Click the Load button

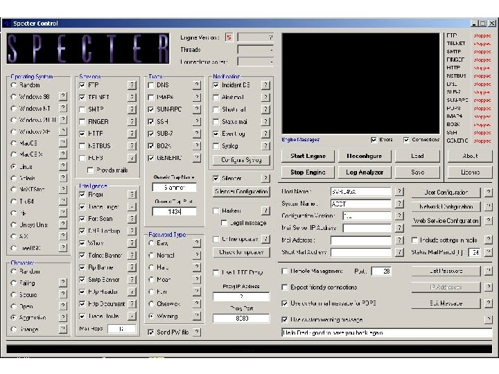click(417, 156)
